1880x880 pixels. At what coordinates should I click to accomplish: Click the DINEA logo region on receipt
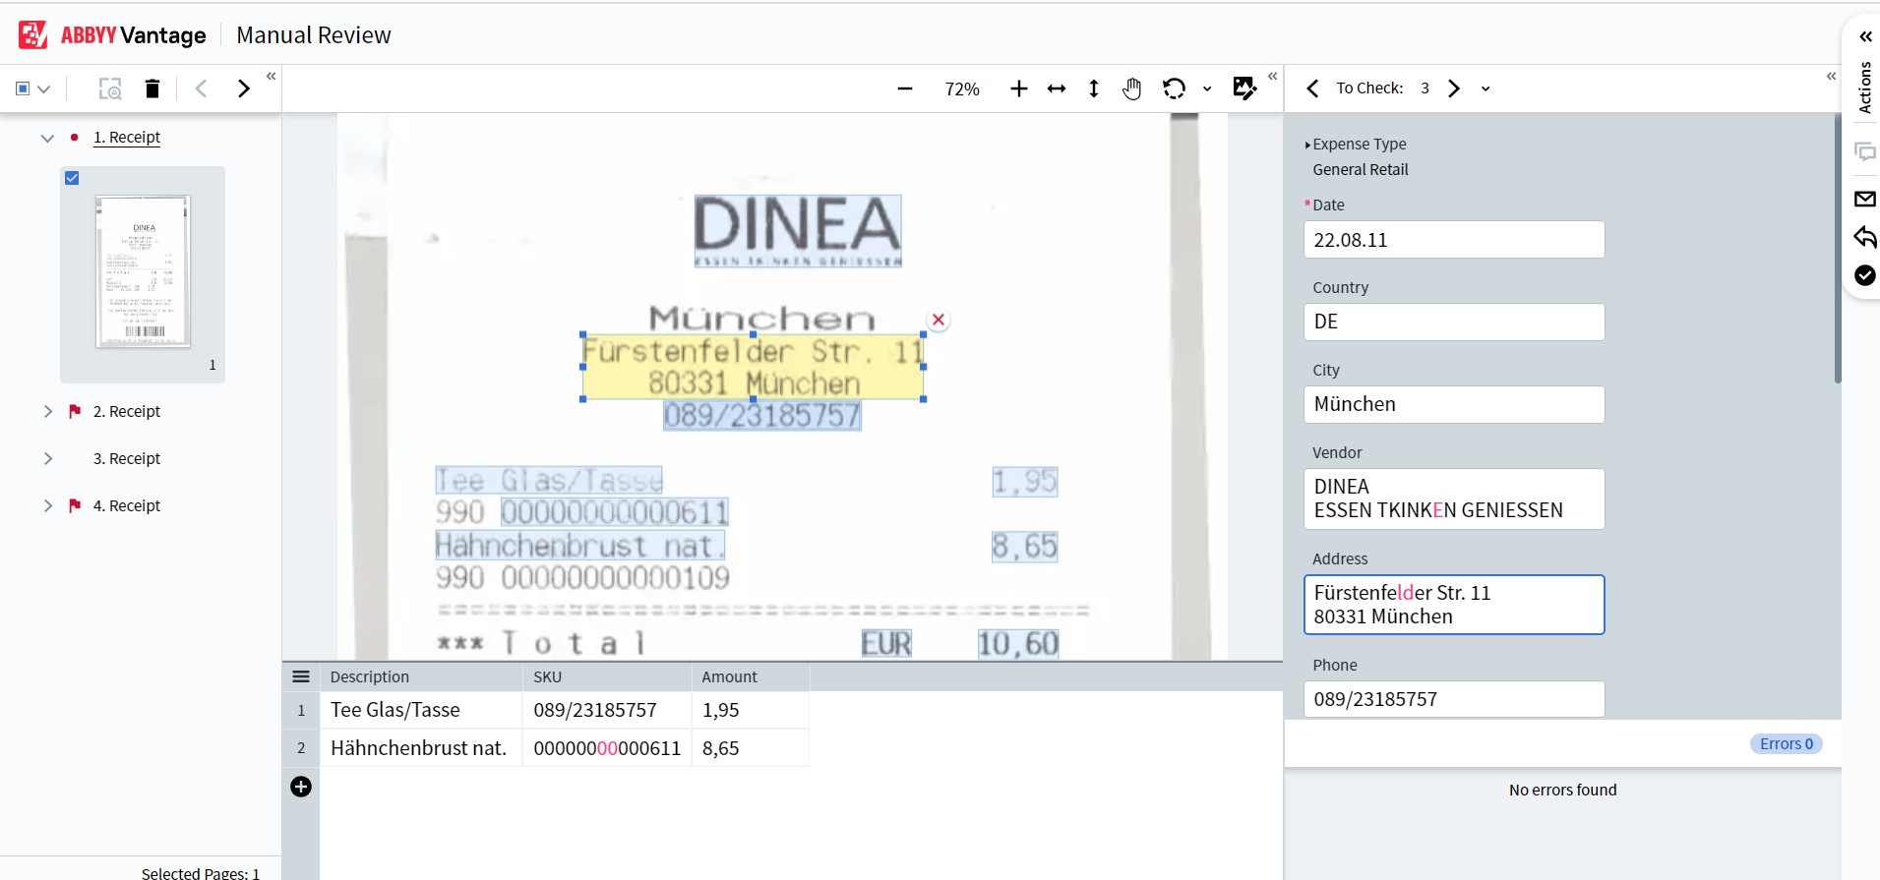(x=798, y=231)
